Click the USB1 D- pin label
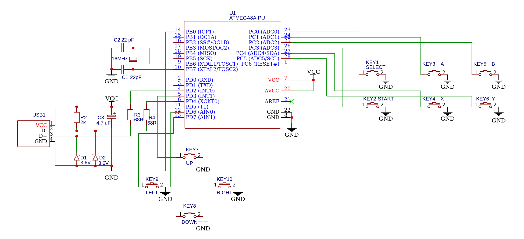Image resolution: width=524 pixels, height=239 pixels. point(44,131)
